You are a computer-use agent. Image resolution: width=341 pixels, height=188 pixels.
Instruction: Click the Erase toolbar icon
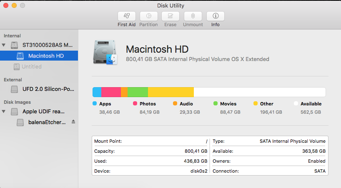(170, 16)
